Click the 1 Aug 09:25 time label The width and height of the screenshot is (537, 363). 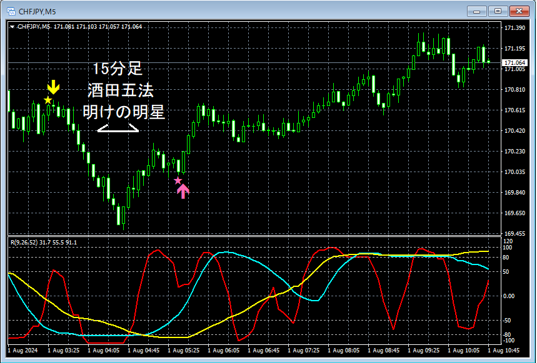[424, 351]
